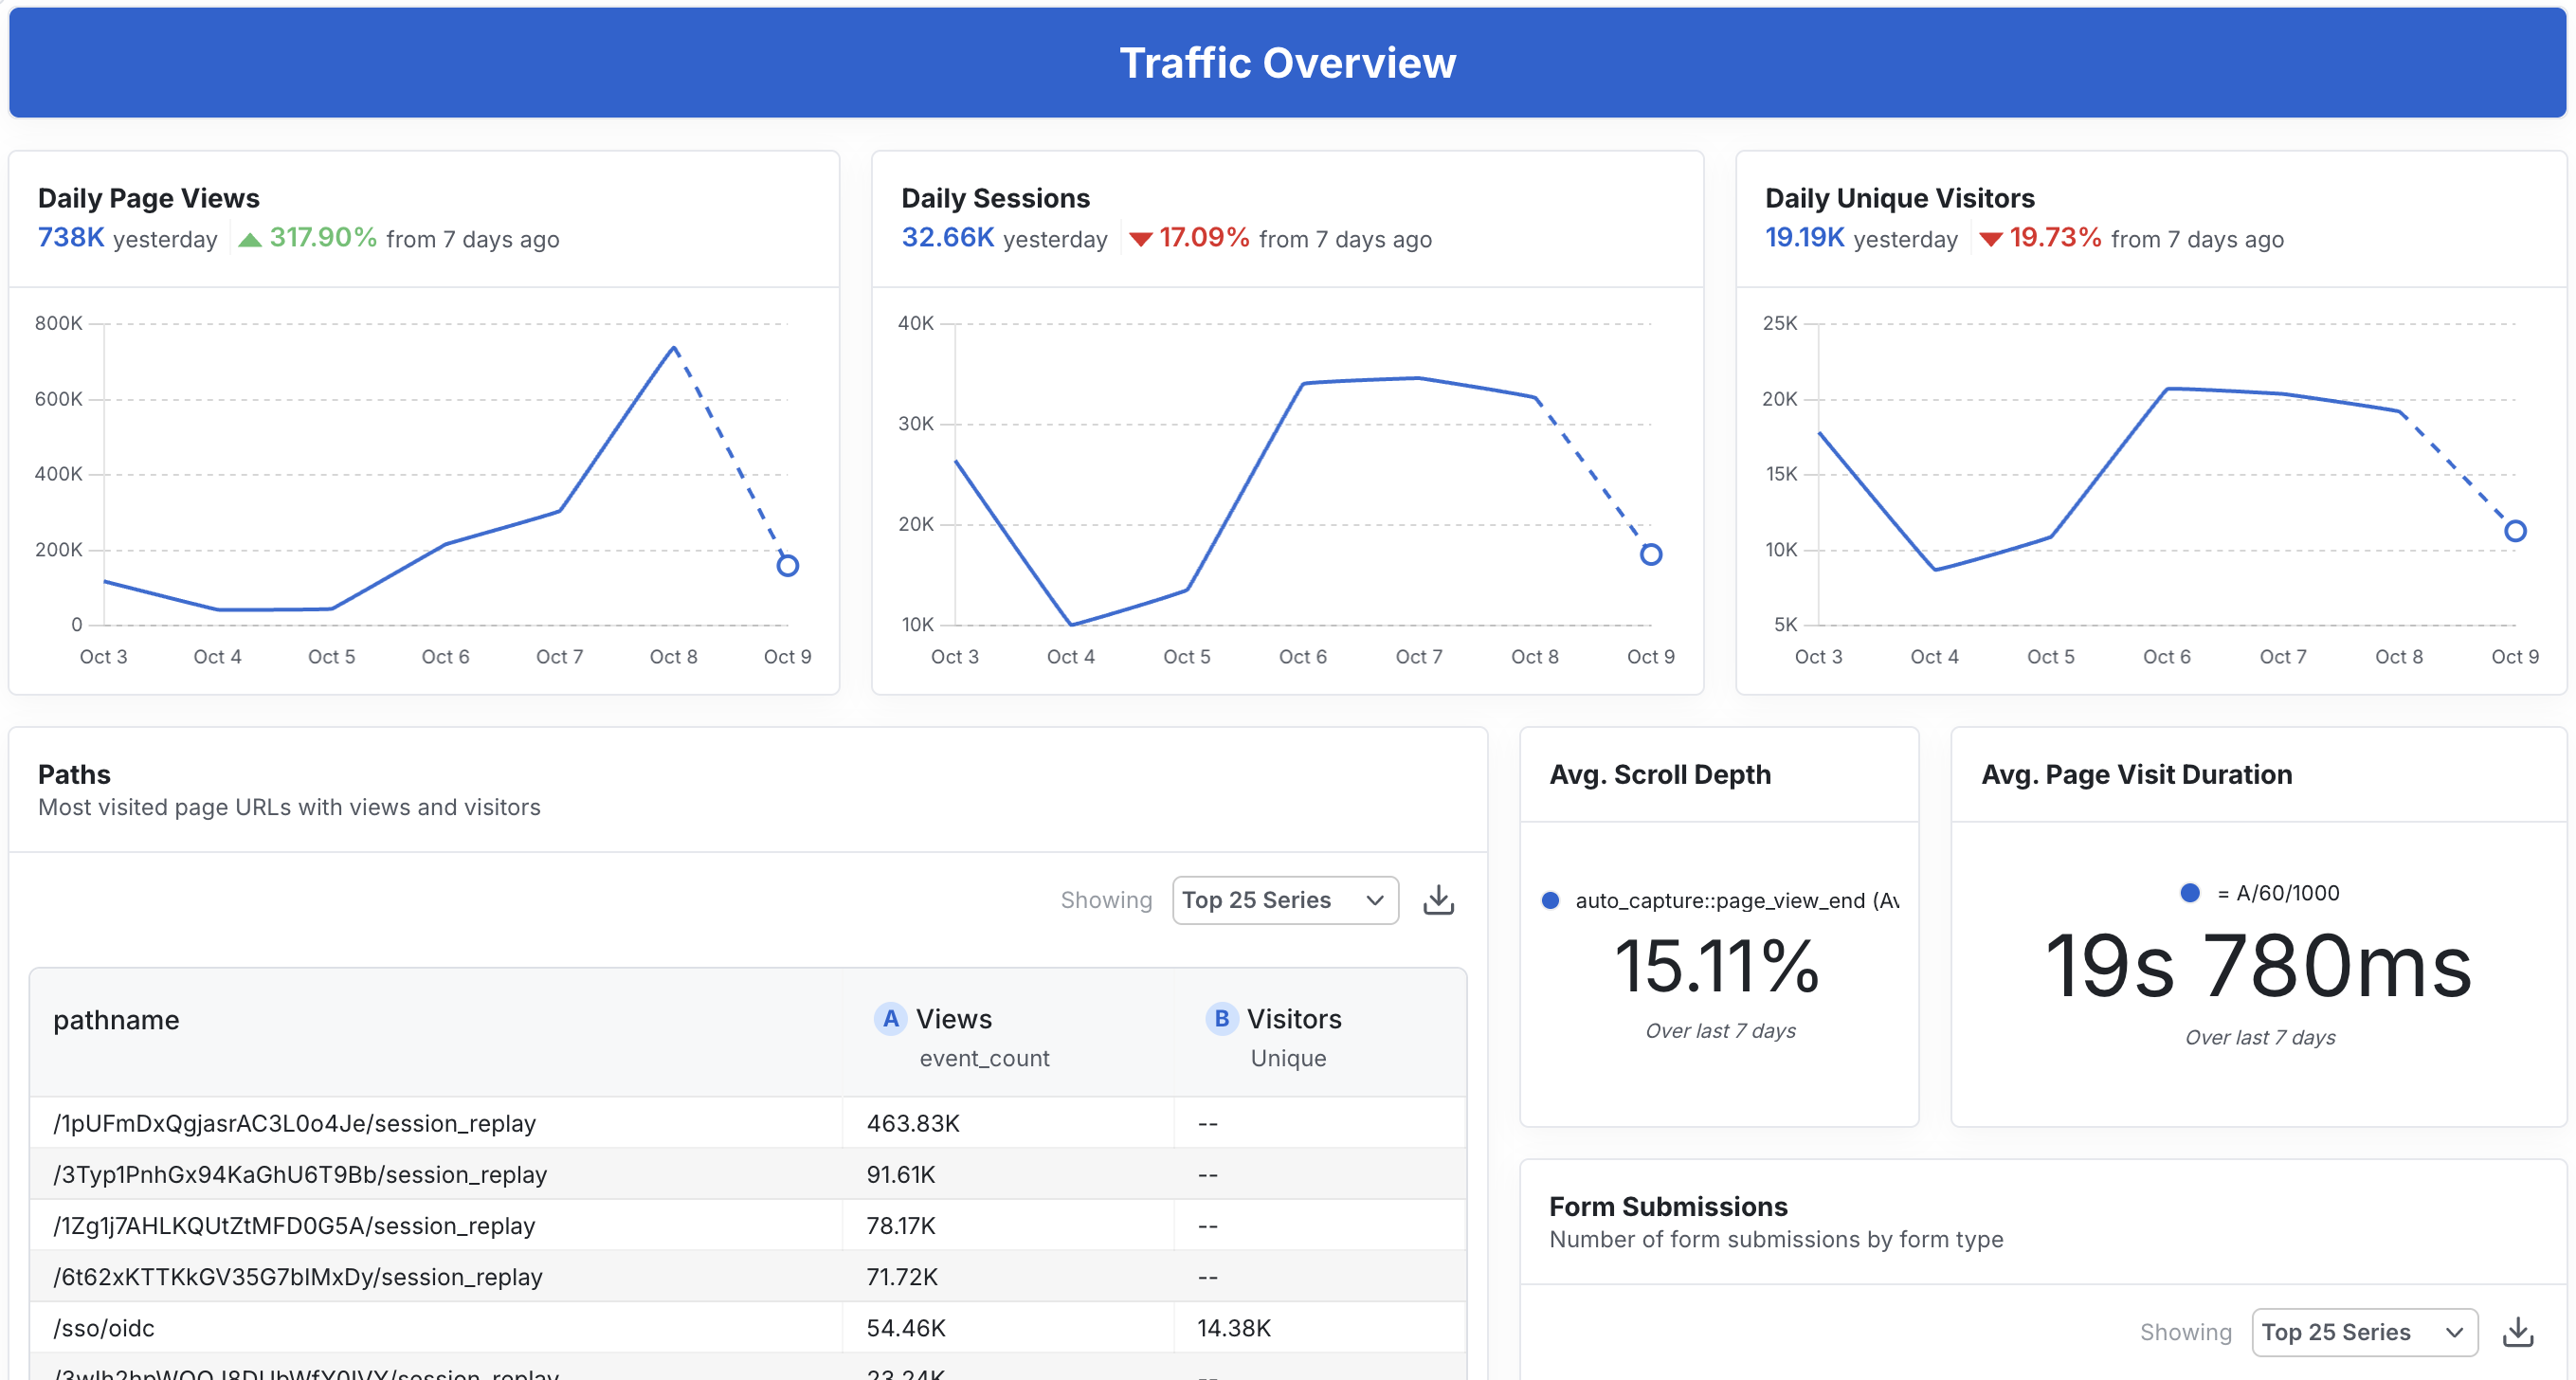Download the Paths table data
The width and height of the screenshot is (2576, 1380).
click(1437, 899)
